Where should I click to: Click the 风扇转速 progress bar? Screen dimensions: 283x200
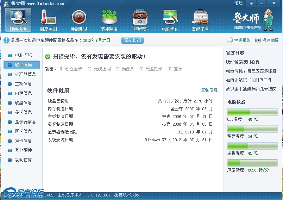pos(252,163)
